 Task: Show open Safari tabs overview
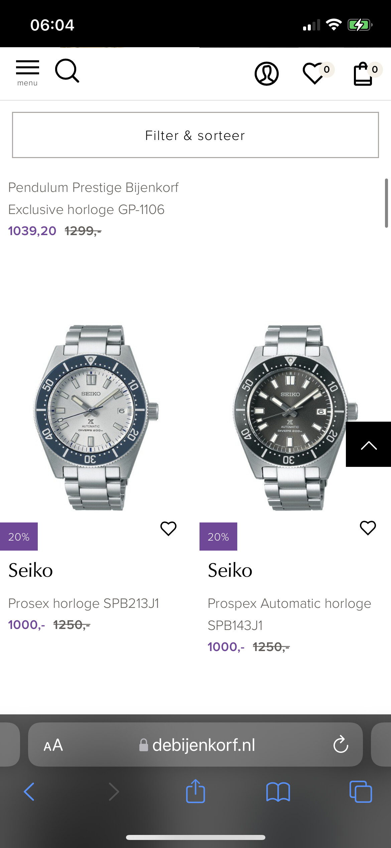[x=360, y=792]
